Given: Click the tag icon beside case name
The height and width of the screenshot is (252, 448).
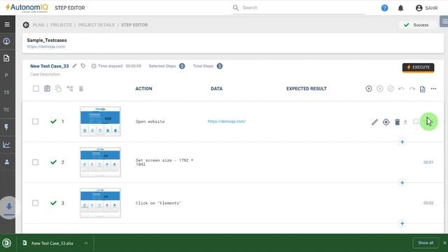Looking at the screenshot, I should tap(83, 66).
